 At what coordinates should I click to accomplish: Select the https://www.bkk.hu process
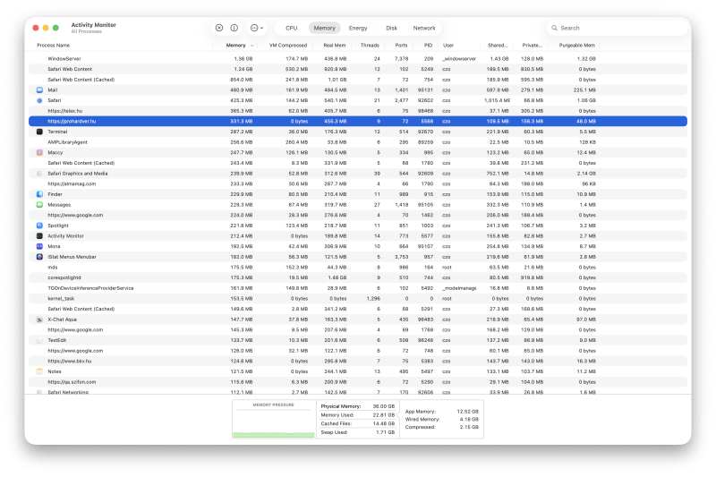358,361
